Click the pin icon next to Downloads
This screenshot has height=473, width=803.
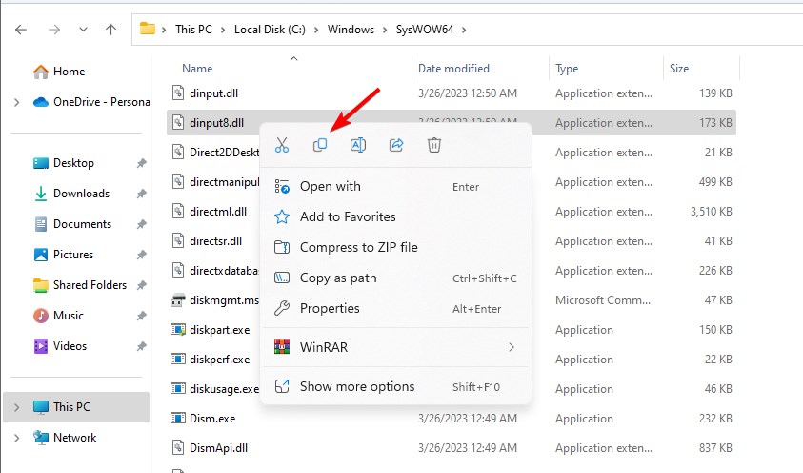click(141, 194)
